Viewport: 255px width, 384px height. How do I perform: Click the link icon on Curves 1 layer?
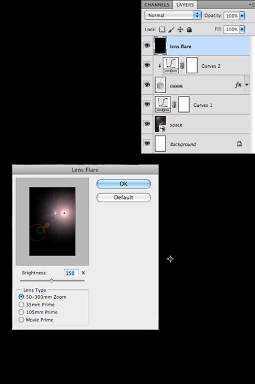click(x=174, y=105)
